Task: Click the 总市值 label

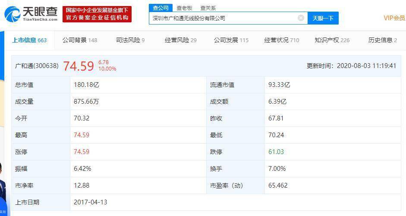Action: click(x=24, y=85)
